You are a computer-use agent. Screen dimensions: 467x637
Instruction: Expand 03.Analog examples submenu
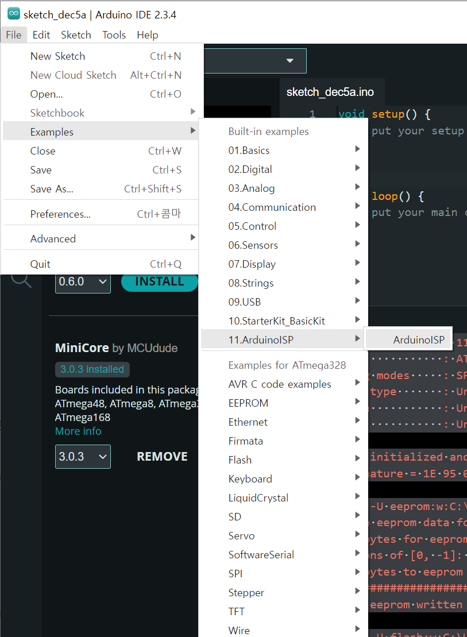coord(284,188)
